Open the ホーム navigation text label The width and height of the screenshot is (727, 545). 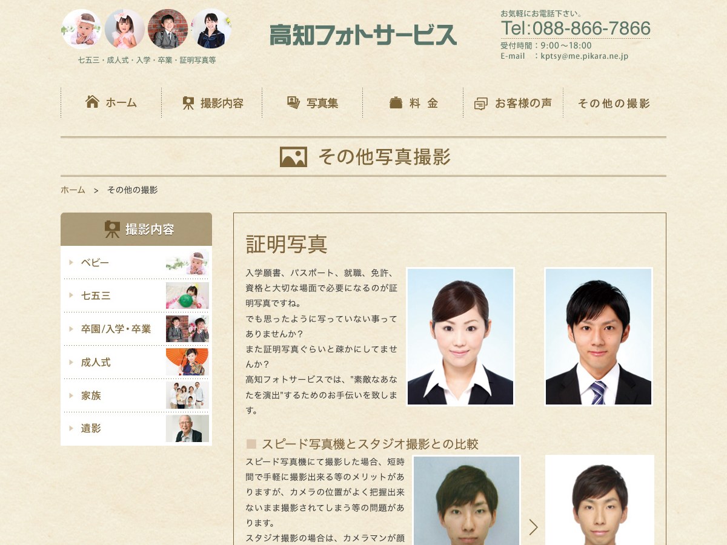click(x=121, y=103)
